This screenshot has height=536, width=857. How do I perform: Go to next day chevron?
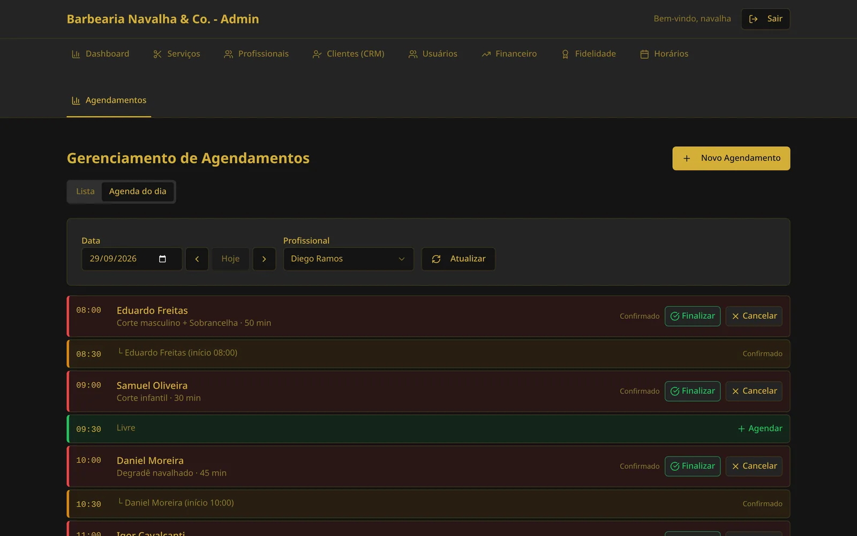tap(264, 259)
